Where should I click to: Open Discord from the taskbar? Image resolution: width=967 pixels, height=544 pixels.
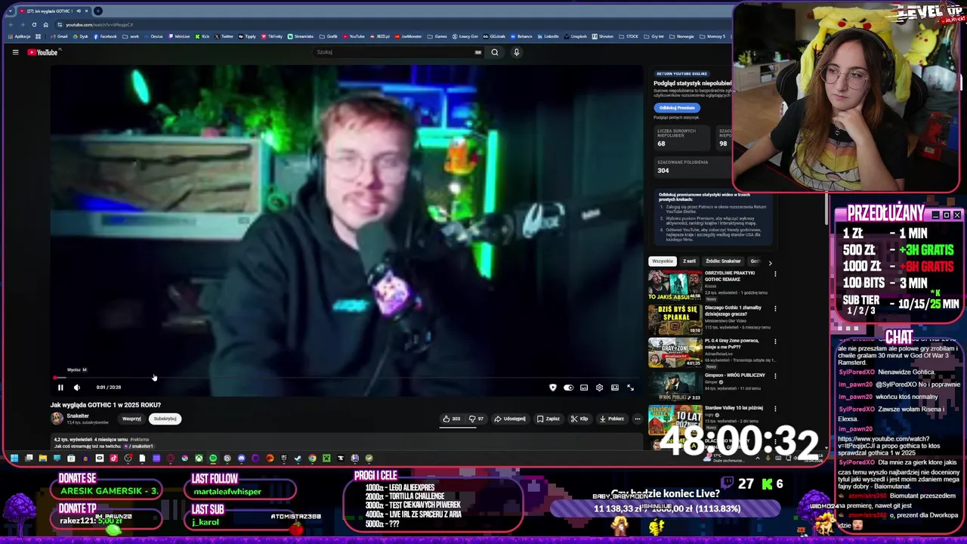[242, 458]
